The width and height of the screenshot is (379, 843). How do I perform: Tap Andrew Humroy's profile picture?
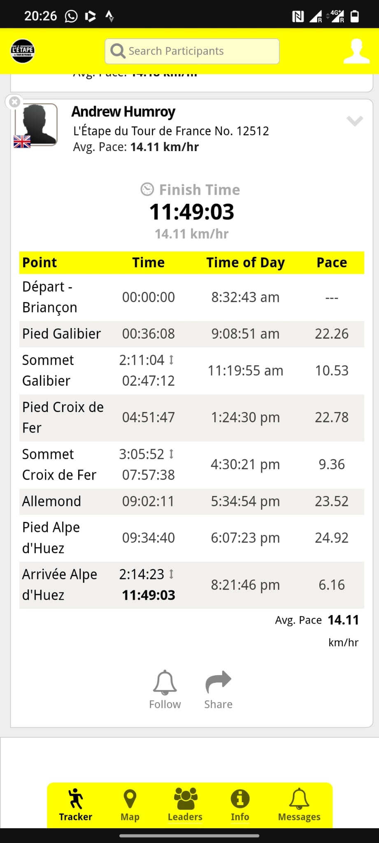coord(36,124)
